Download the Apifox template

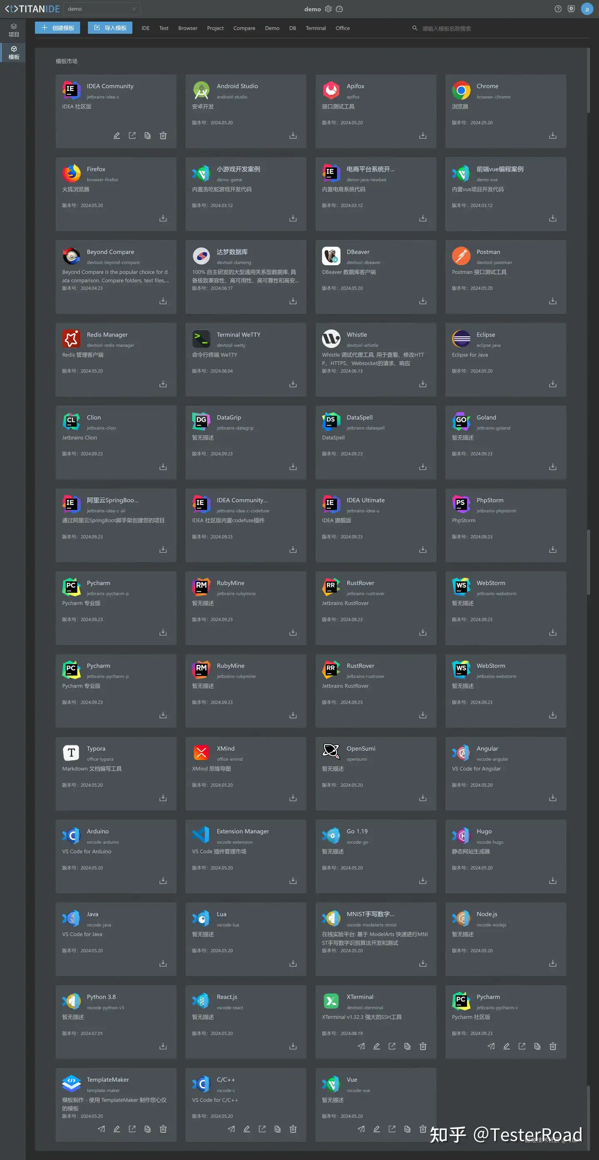click(423, 136)
